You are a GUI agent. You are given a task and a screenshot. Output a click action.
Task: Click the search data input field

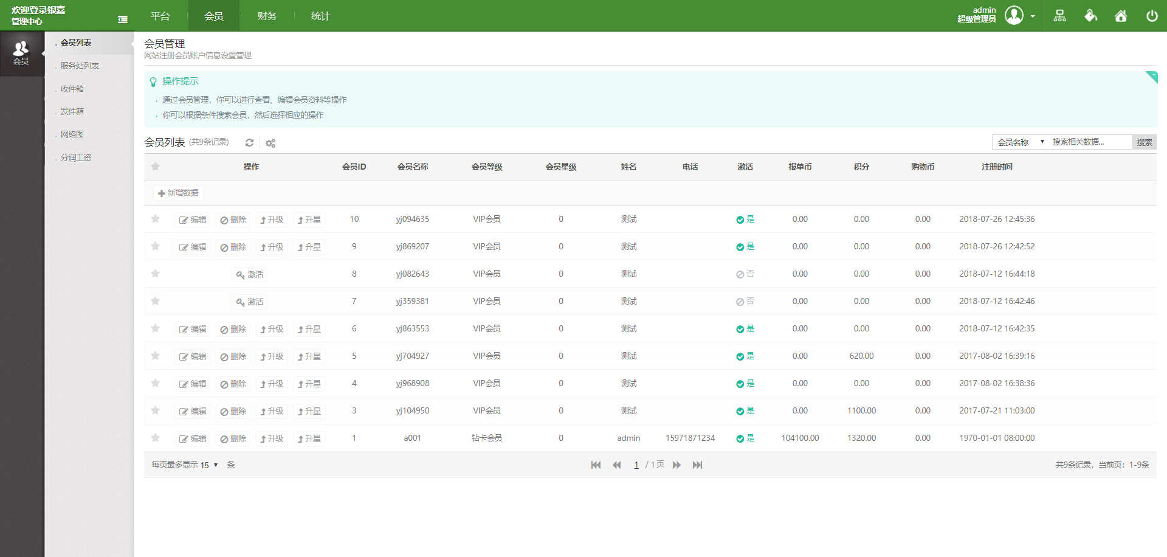[1090, 142]
